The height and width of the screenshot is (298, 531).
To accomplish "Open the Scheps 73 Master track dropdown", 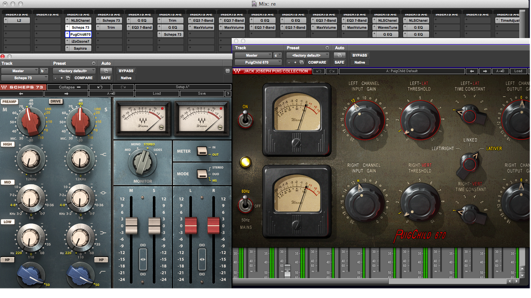I will coord(19,71).
